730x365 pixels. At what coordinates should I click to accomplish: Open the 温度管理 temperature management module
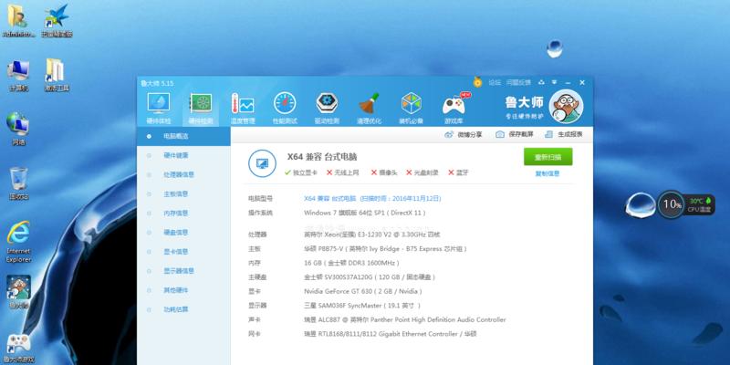[243, 109]
